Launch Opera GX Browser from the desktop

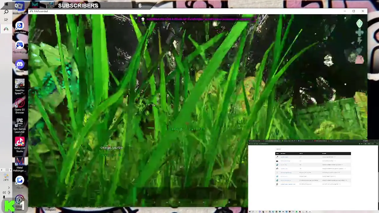pos(20,106)
